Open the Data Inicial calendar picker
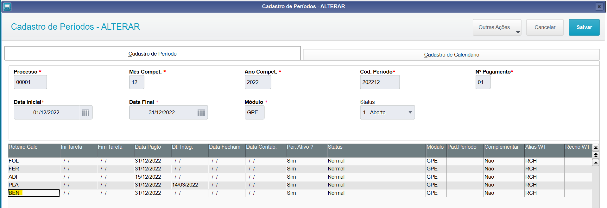The height and width of the screenshot is (208, 607). tap(85, 113)
